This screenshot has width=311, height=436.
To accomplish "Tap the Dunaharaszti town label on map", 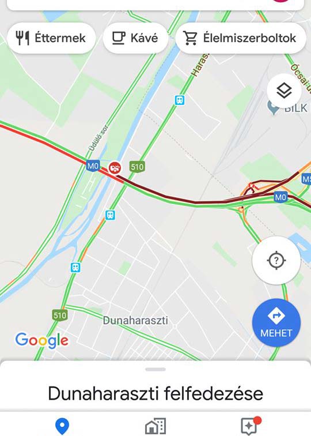I will point(135,320).
